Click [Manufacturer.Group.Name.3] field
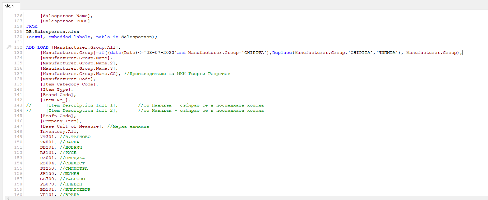 pos(78,68)
